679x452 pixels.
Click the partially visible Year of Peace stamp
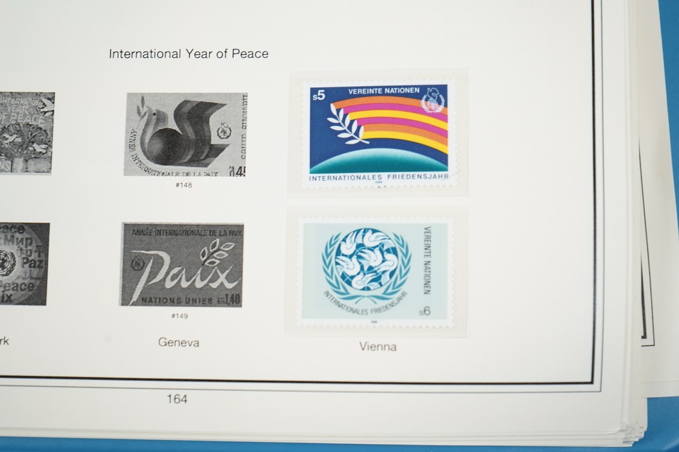click(26, 132)
